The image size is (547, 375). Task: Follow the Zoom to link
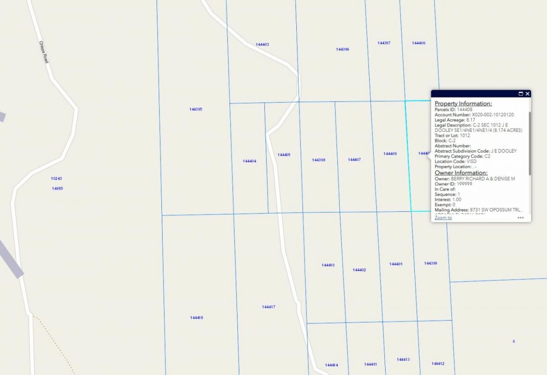point(442,218)
